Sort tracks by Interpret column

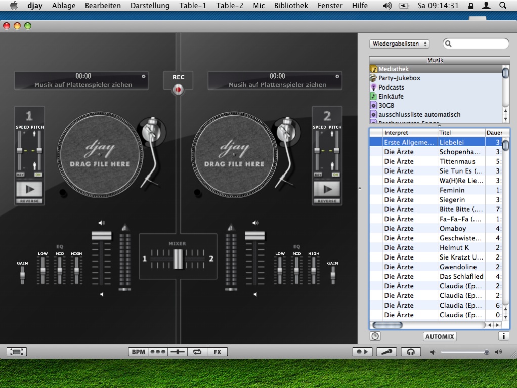[x=410, y=133]
